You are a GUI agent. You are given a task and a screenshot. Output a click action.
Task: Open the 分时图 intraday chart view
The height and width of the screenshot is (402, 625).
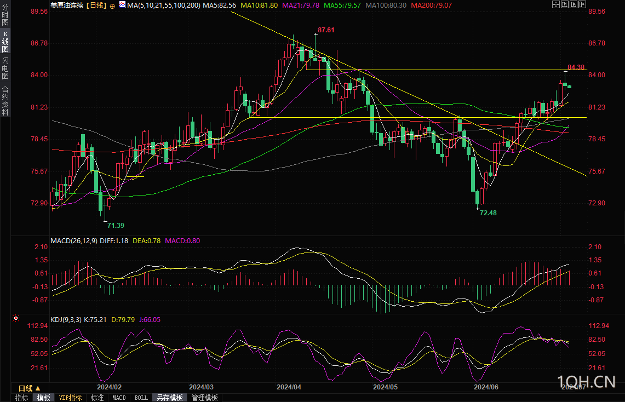coord(5,15)
